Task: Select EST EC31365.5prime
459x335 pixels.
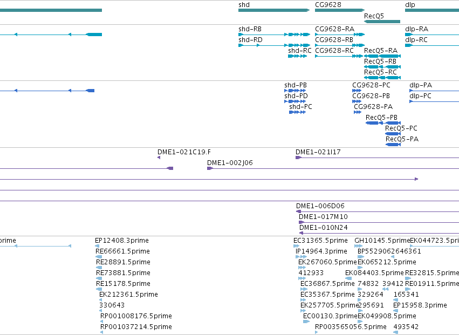Action: point(297,246)
